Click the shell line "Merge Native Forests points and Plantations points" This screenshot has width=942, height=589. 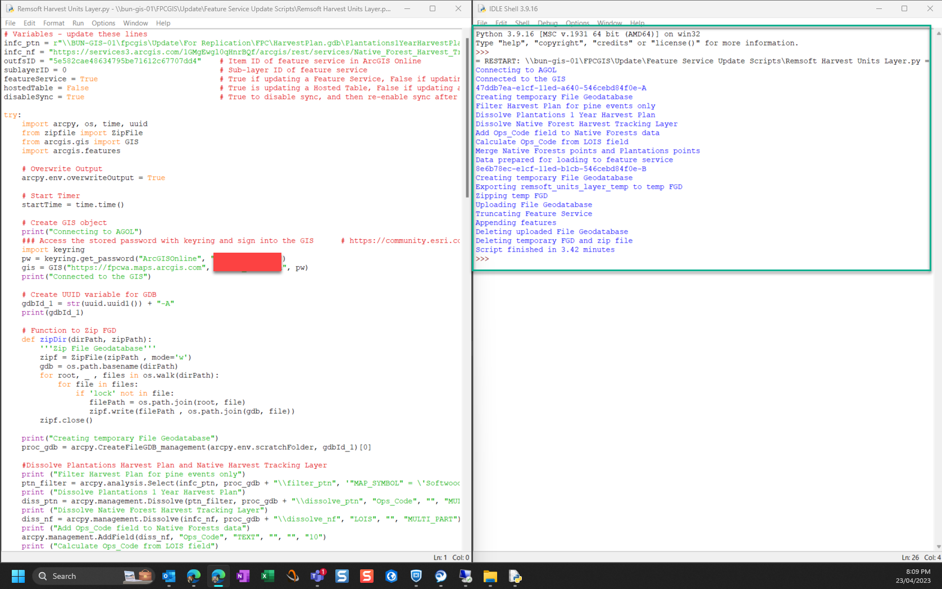(x=588, y=151)
